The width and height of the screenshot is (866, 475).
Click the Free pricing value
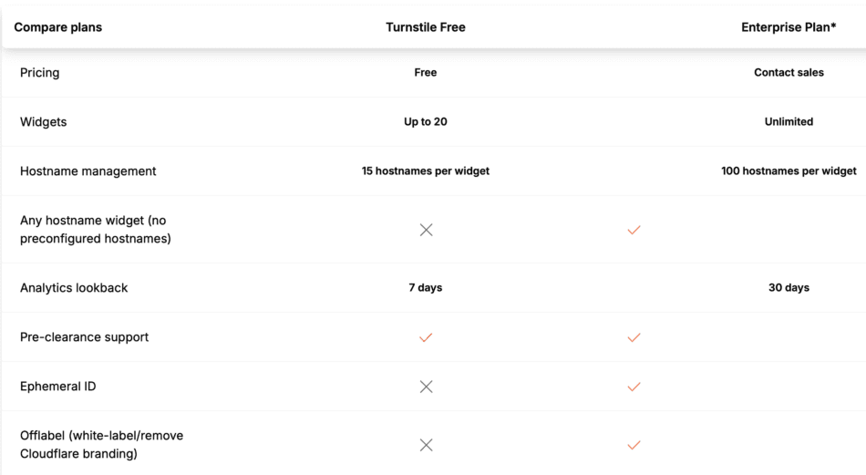426,73
